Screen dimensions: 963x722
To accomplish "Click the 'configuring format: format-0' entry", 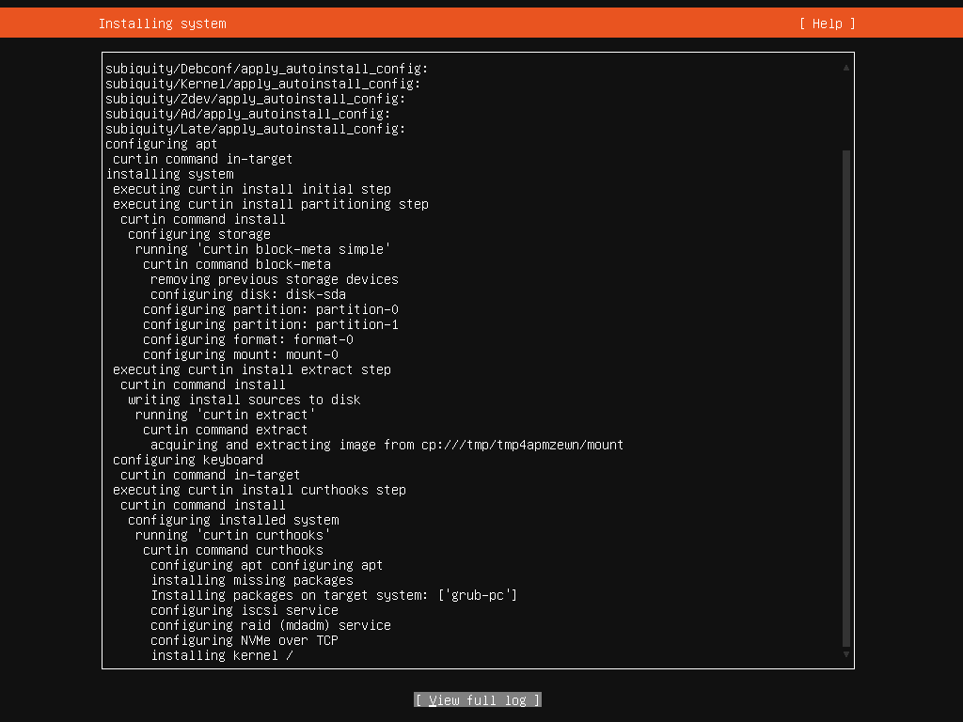I will pos(247,339).
